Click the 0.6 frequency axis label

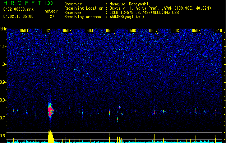click(x=3, y=136)
